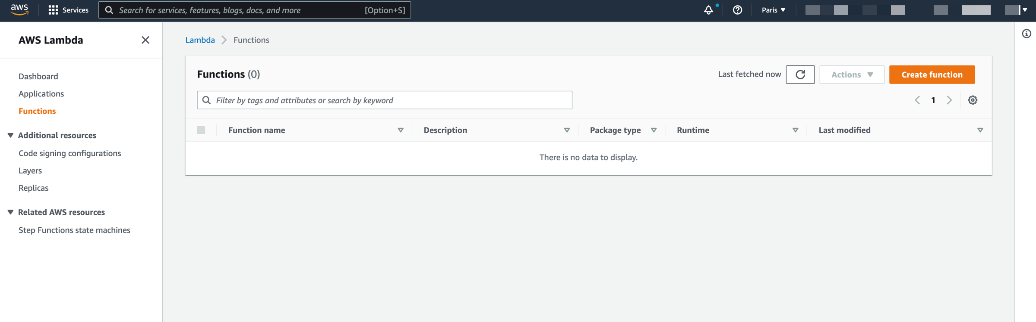Open the Services grid menu

click(x=69, y=10)
